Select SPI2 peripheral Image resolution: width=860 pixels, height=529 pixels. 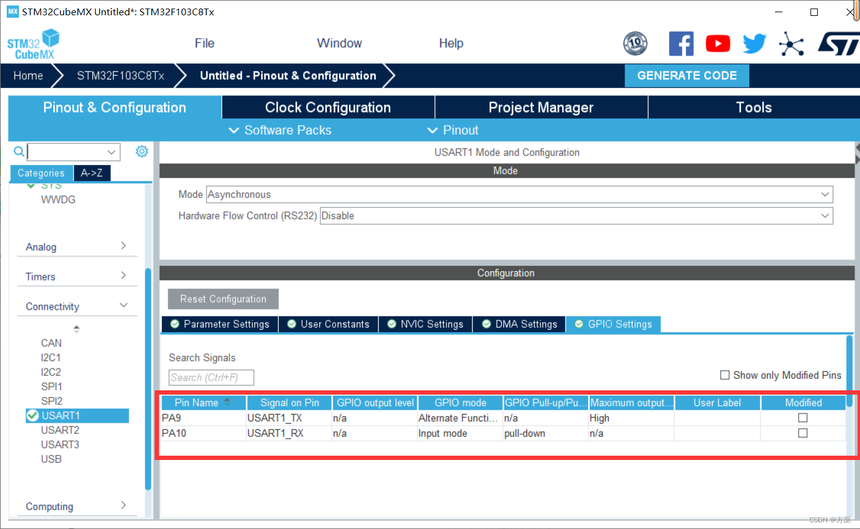pyautogui.click(x=51, y=401)
